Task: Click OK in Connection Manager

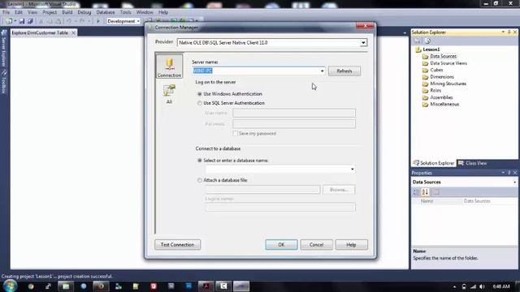Action: tap(281, 245)
